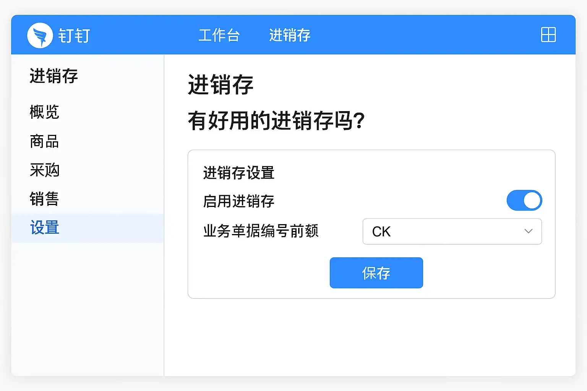Click the 钉钉 brand name text
Image resolution: width=587 pixels, height=391 pixels.
click(74, 36)
